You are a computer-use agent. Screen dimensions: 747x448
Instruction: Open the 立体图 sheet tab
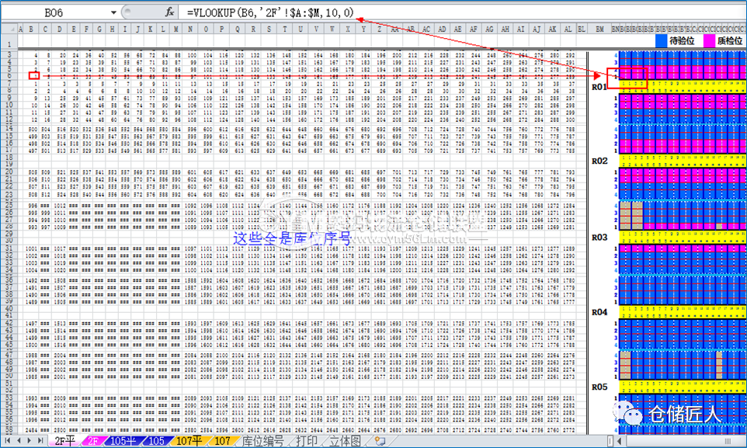pos(346,441)
